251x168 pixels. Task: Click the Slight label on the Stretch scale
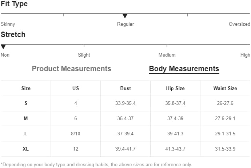pyautogui.click(x=84, y=55)
